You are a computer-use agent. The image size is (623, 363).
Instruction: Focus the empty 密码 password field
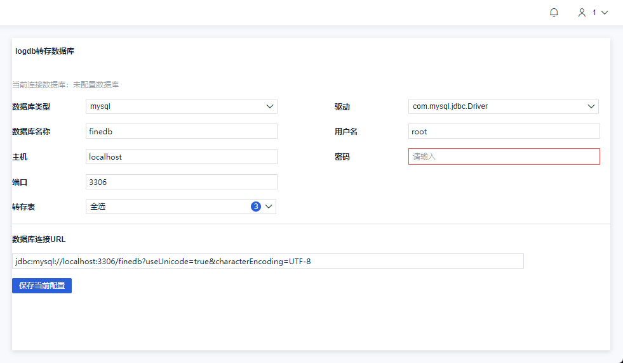504,156
